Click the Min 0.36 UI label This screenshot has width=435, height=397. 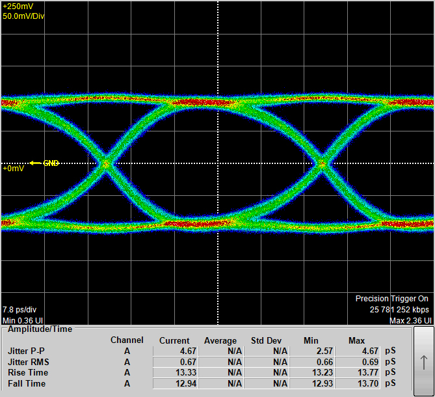pyautogui.click(x=23, y=321)
